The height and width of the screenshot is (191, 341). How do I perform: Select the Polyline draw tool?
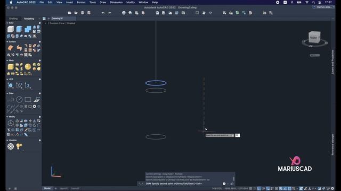[x=11, y=100]
